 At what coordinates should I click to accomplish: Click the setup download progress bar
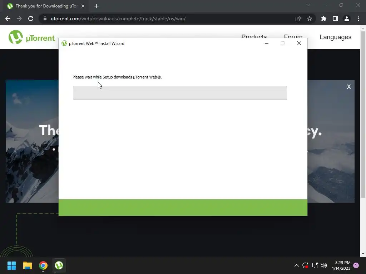[180, 92]
